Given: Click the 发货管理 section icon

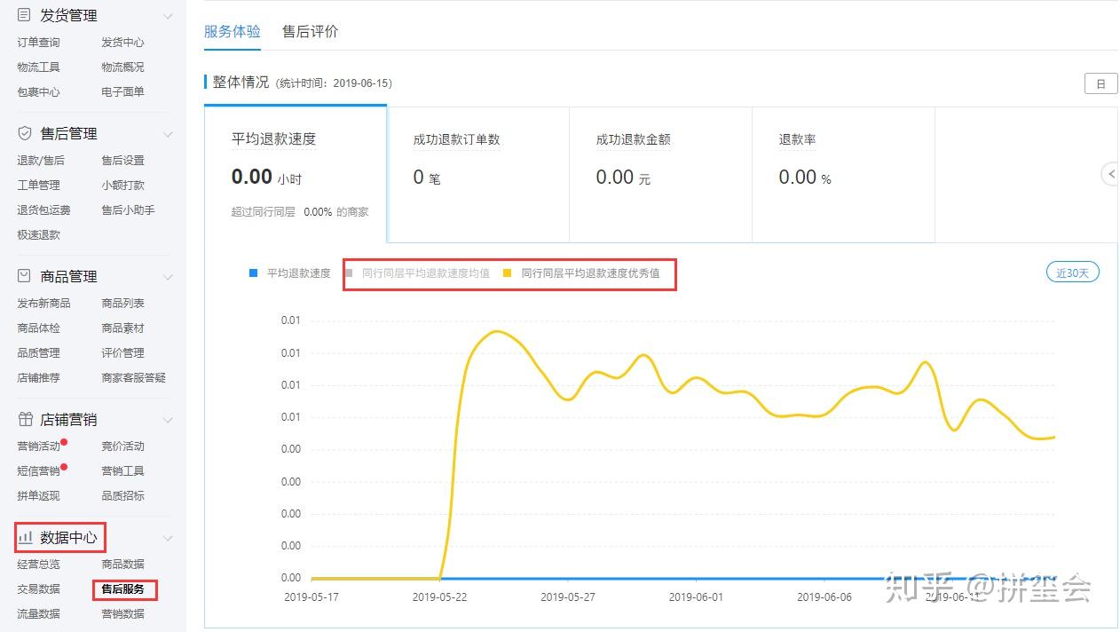Looking at the screenshot, I should [25, 15].
